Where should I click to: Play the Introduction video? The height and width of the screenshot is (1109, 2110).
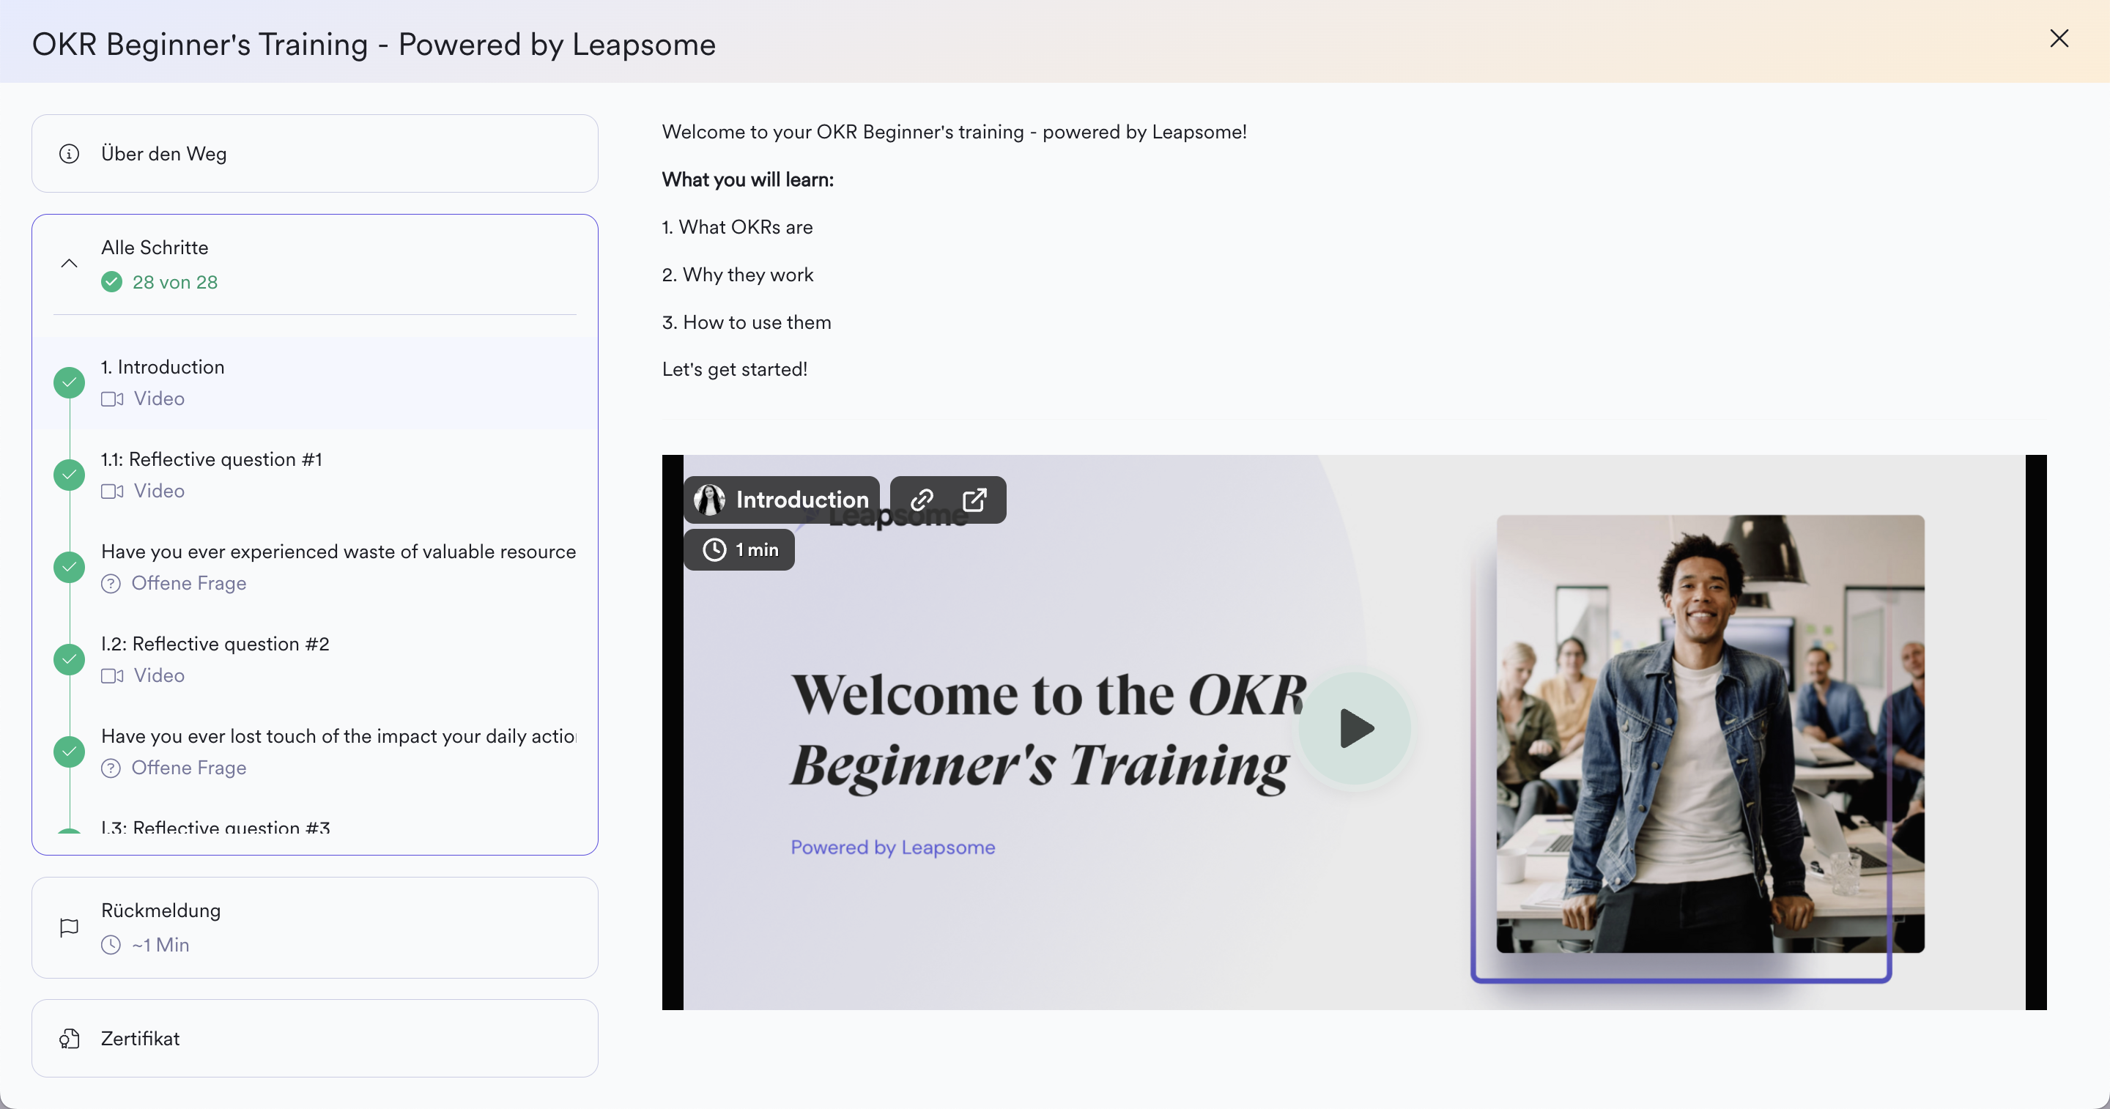coord(1355,728)
